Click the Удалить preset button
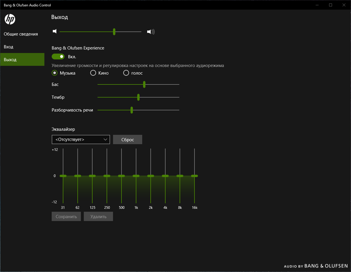The height and width of the screenshot is (272, 351). click(98, 216)
